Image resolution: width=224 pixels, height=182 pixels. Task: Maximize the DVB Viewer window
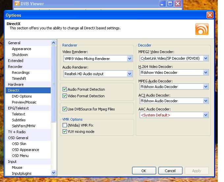(170, 4)
